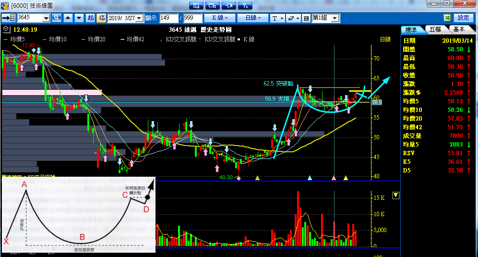Click the split-window icon in title bar
Viewport: 478px width, 257px height.
(213, 5)
